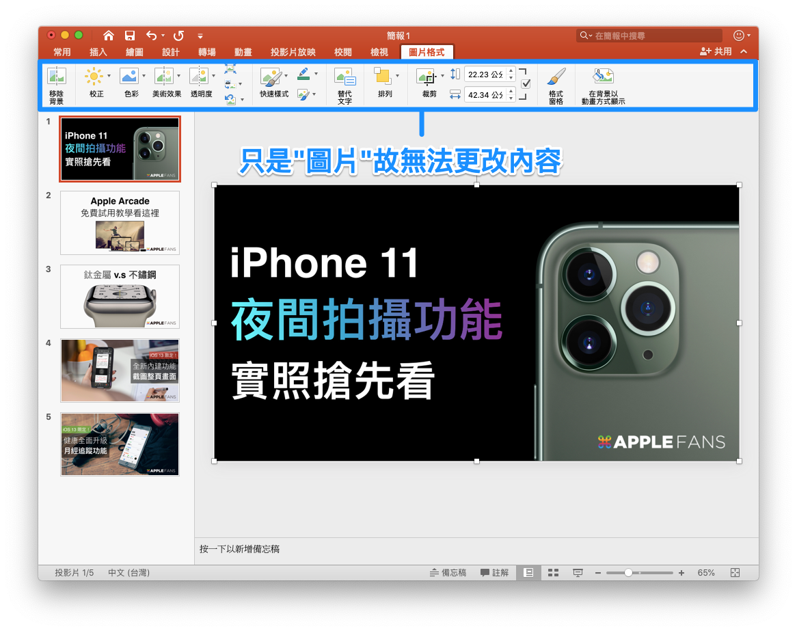Click the Reset Picture icon
This screenshot has width=797, height=631.
[230, 99]
